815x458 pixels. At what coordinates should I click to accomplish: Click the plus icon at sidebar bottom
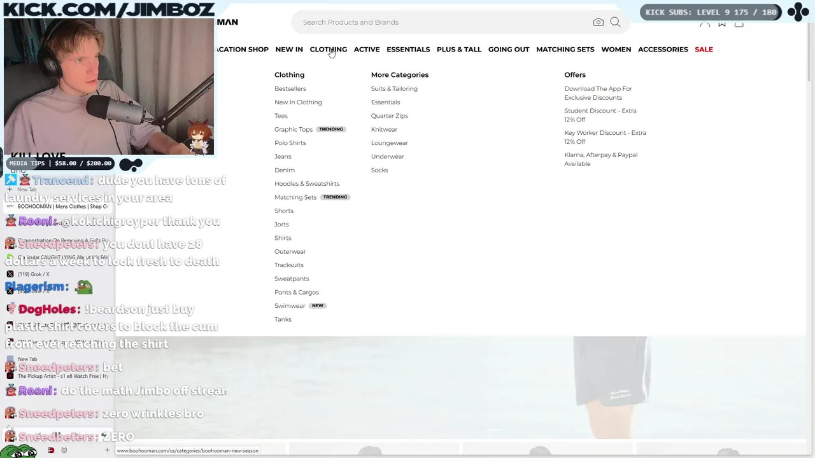coord(107,450)
